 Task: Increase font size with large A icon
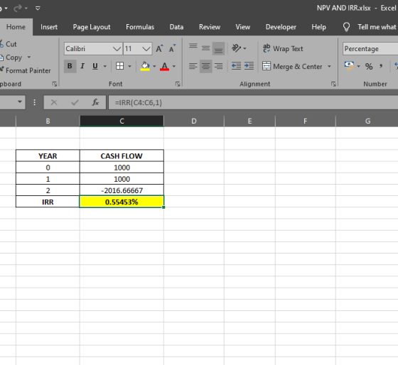coord(159,48)
